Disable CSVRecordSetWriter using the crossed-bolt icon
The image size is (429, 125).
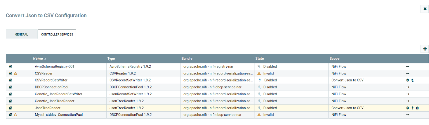413,80
